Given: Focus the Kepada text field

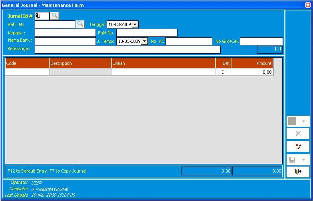Looking at the screenshot, I should tap(65, 33).
